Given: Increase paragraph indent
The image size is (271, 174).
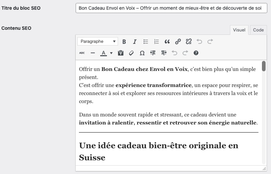Looking at the screenshot, I should pos(164,53).
